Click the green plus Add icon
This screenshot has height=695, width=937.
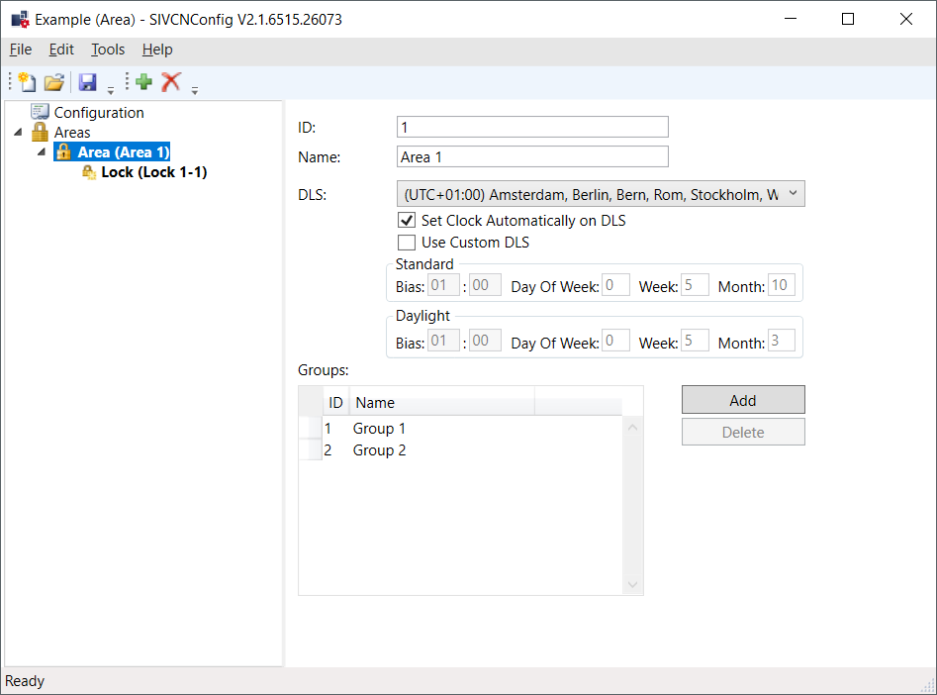144,83
